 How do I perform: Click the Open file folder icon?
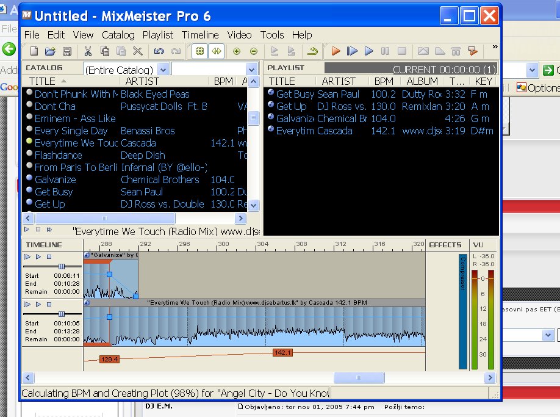click(x=50, y=51)
